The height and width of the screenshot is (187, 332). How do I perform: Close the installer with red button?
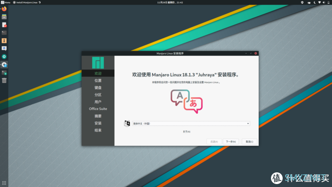tap(255, 53)
